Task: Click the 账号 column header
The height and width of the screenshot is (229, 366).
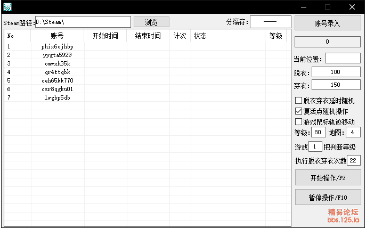Action: [x=57, y=36]
